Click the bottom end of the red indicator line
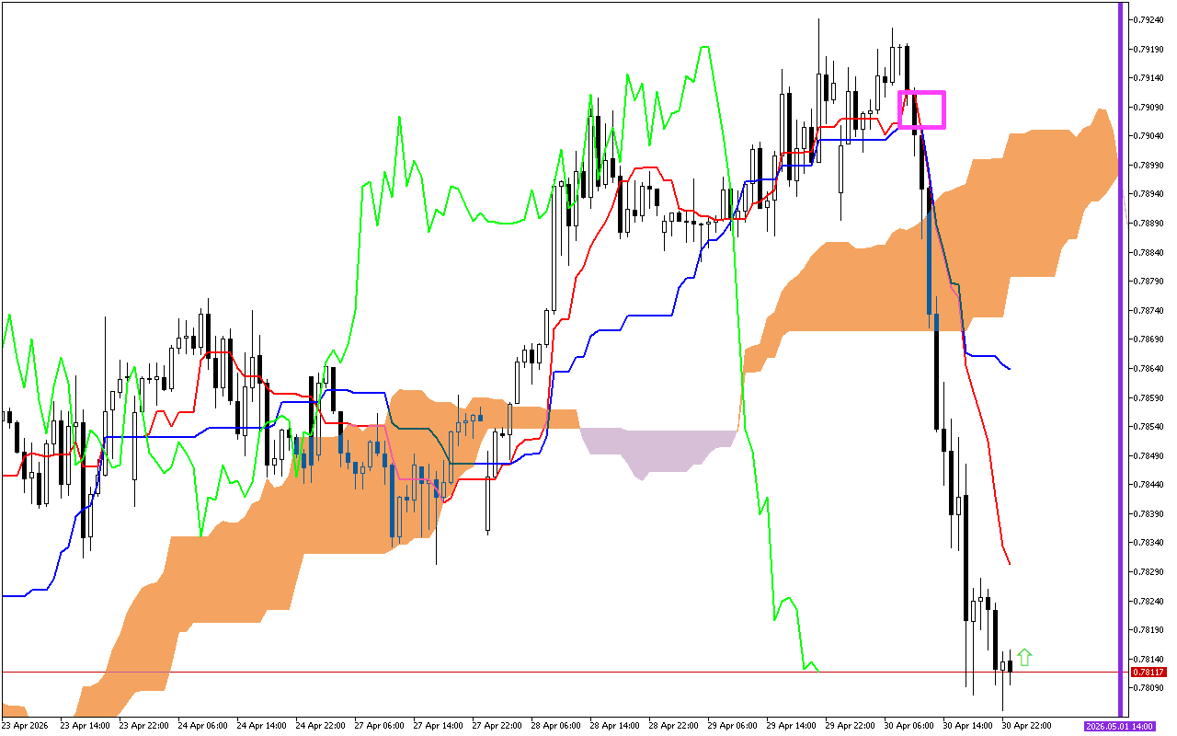 pos(1010,564)
